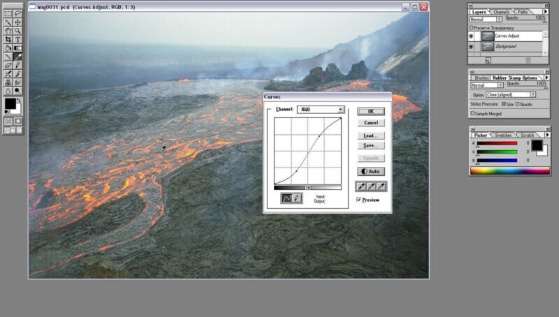Open the Channel RGB dropdown
This screenshot has height=317, width=559.
(x=321, y=110)
